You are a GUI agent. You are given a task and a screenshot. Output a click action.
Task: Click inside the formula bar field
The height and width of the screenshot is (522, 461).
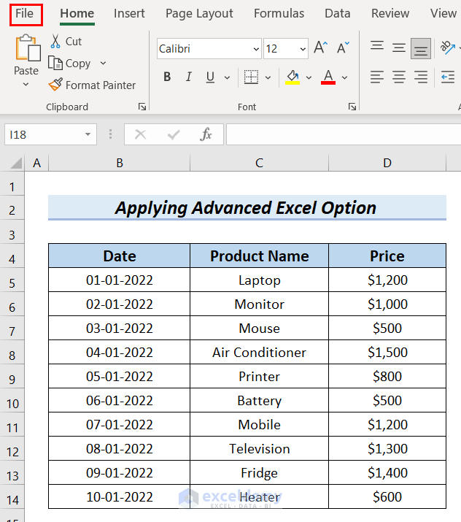click(344, 134)
